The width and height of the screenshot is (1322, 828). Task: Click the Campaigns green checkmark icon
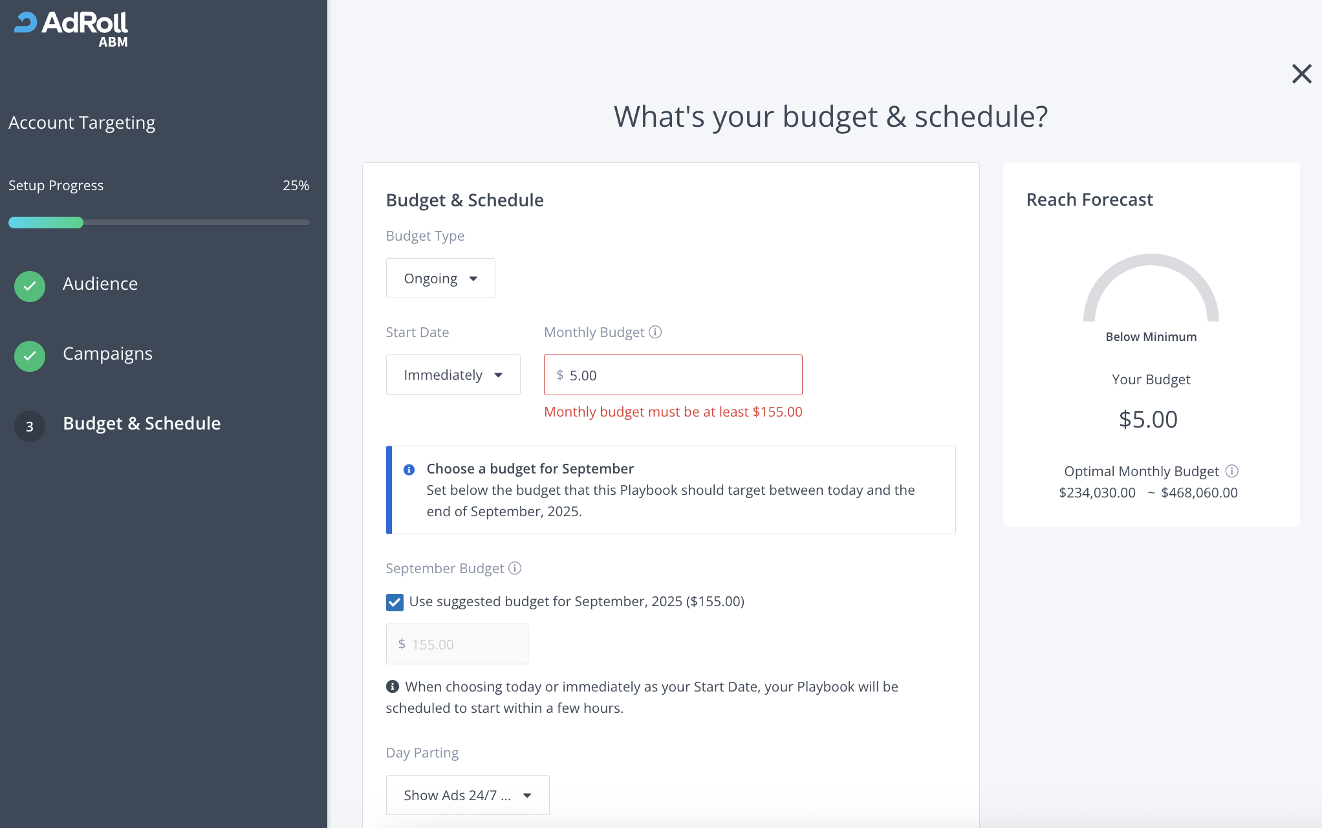pyautogui.click(x=30, y=356)
